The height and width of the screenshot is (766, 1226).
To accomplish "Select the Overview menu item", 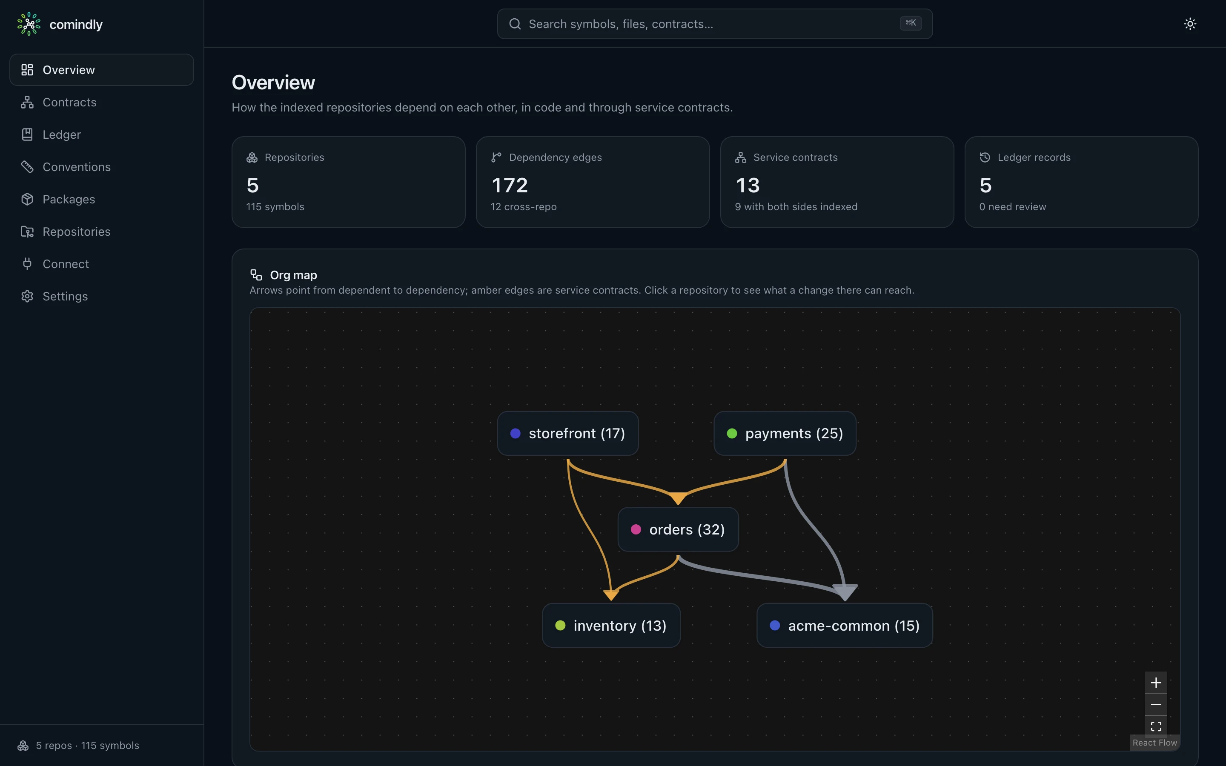I will point(102,70).
